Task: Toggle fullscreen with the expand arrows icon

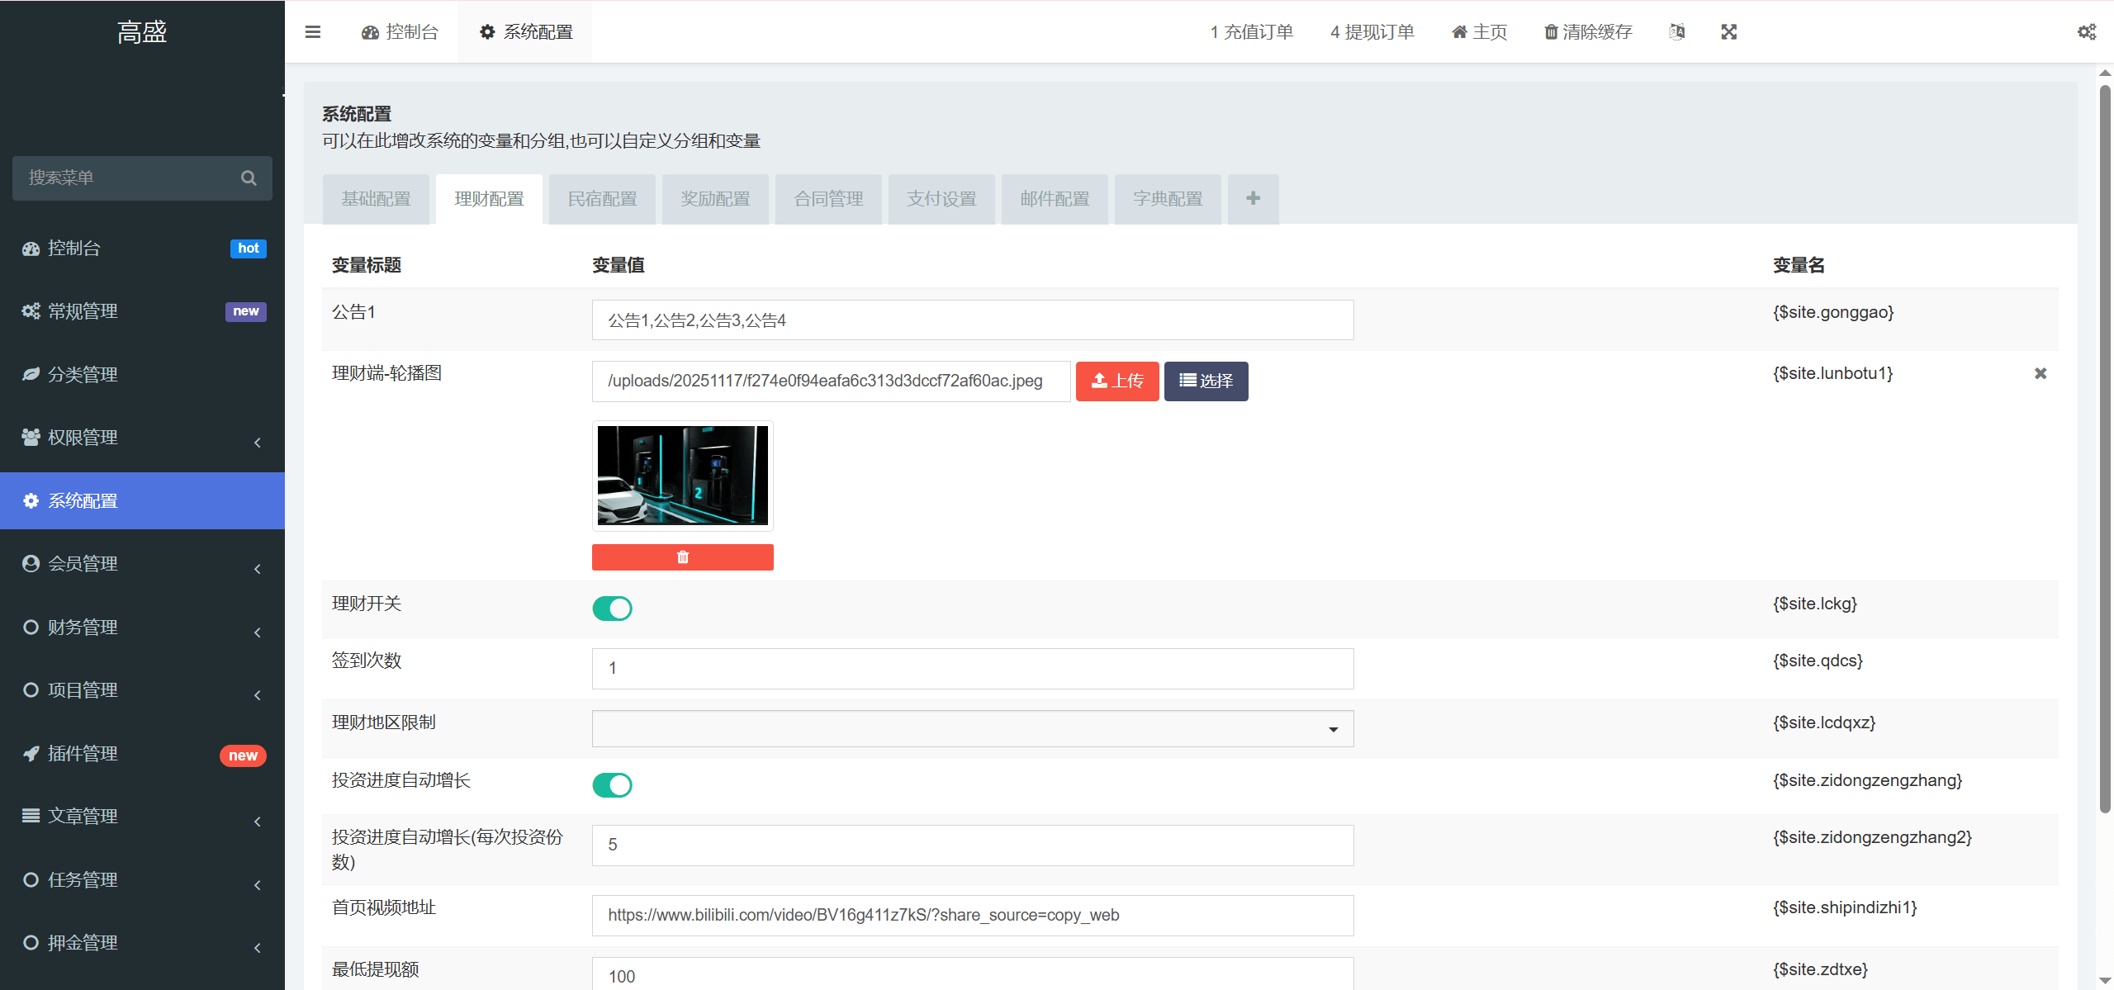Action: (x=1729, y=31)
